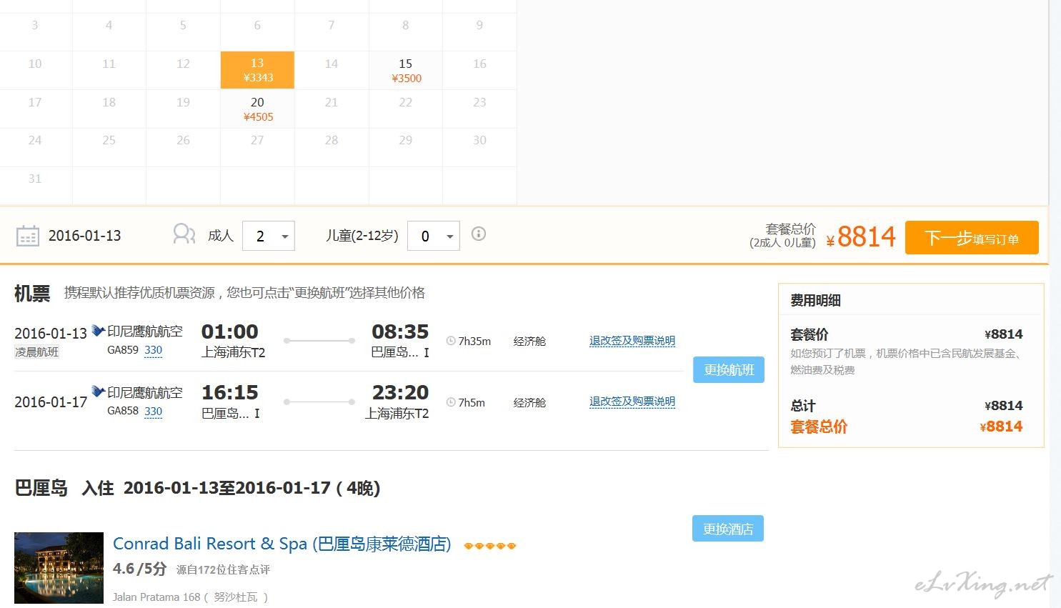The image size is (1061, 608).
Task: Click the calendar icon beside 2016-01-13
Action: (x=28, y=236)
